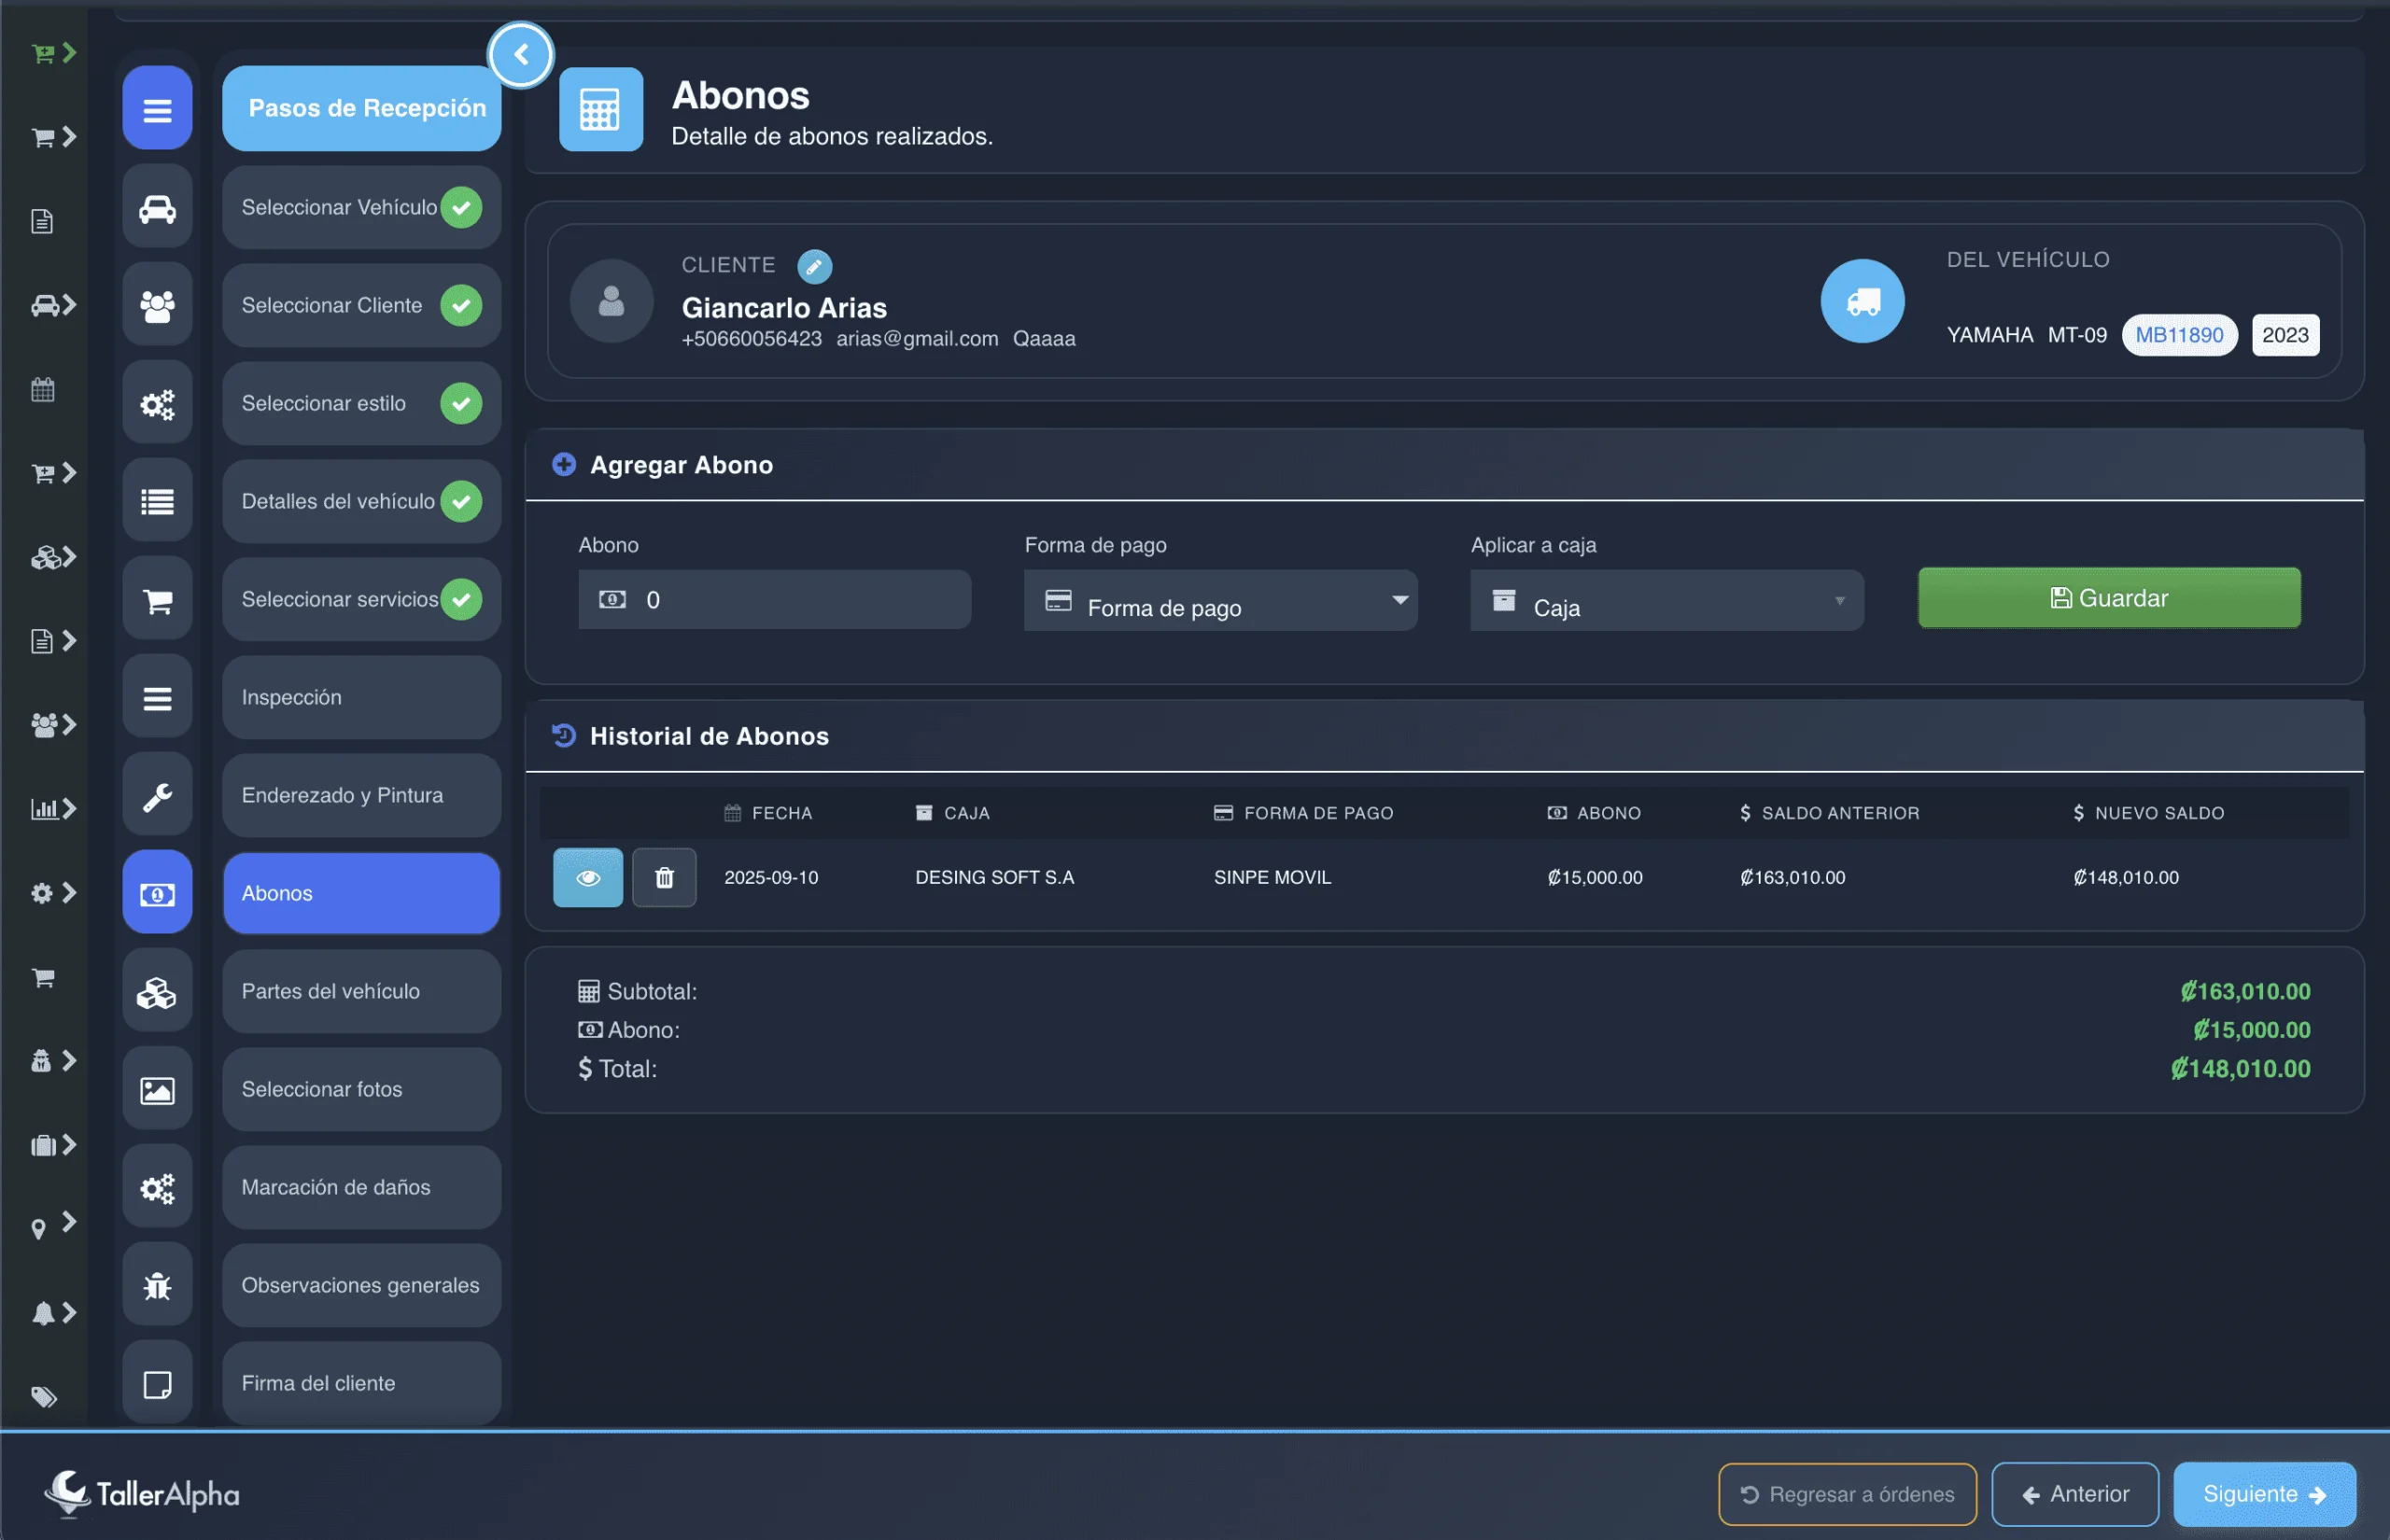
Task: Click the green check on Seleccionar Vehículo
Action: click(x=461, y=207)
